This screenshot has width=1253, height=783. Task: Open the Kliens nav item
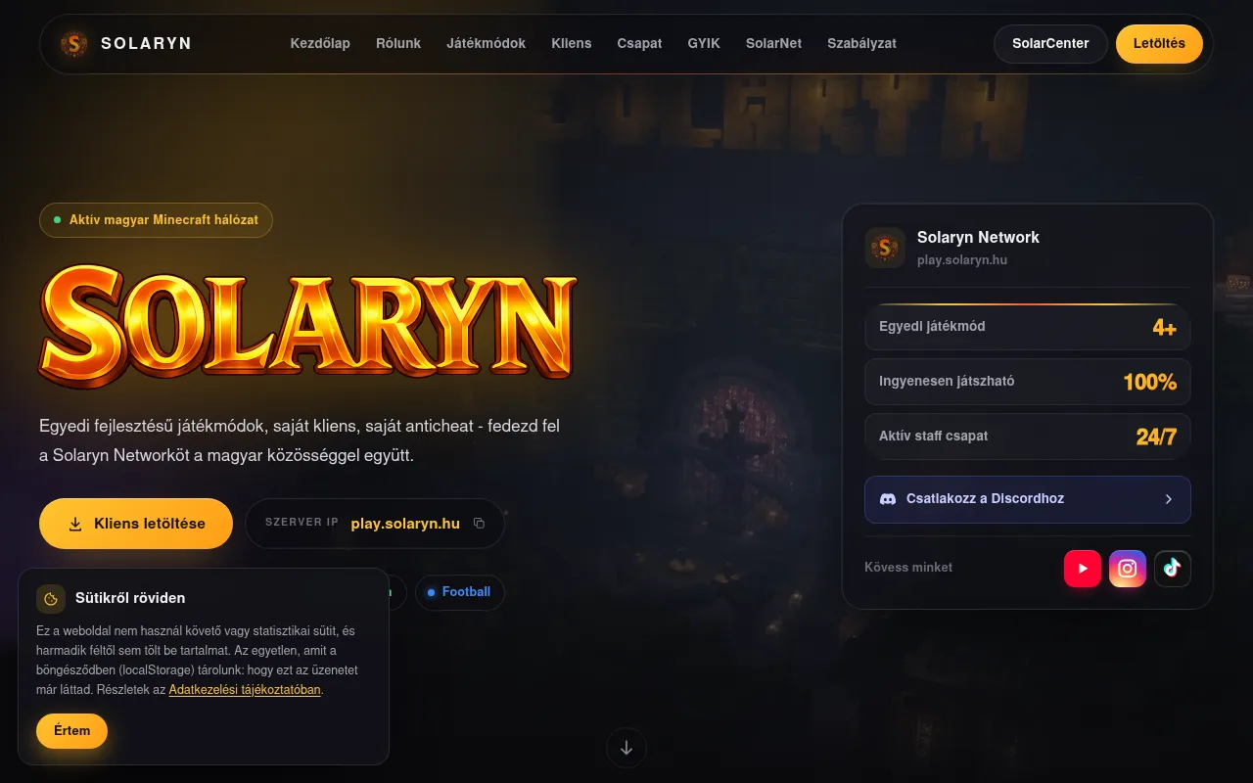tap(572, 43)
